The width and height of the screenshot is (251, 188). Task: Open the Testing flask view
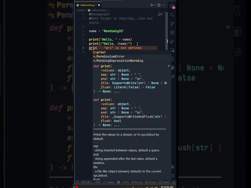tap(173, 59)
